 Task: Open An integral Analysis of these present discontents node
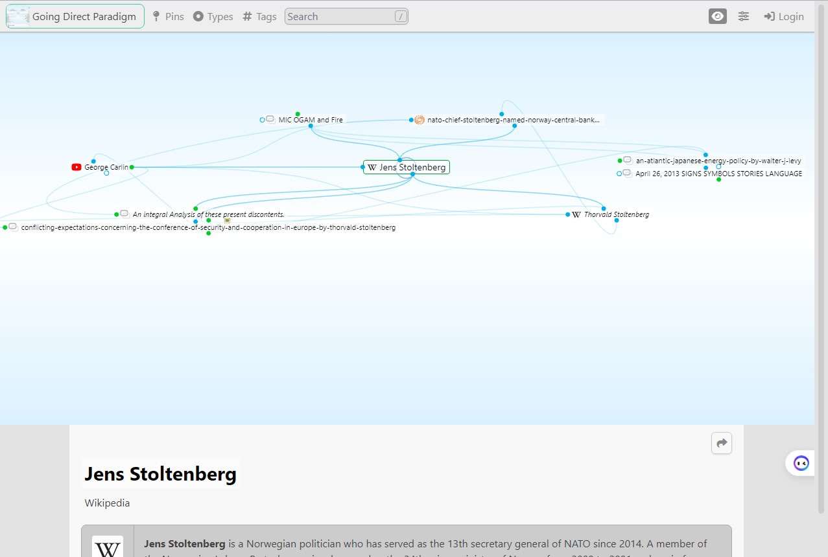pyautogui.click(x=209, y=214)
